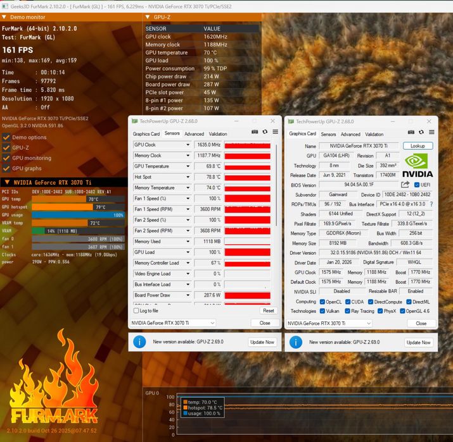Viewport: 453px width, 442px height.
Task: Click Reset button in Sensors window
Action: (x=269, y=310)
